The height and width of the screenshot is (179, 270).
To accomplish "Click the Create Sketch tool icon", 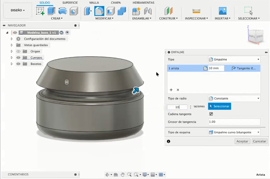I will coord(40,11).
